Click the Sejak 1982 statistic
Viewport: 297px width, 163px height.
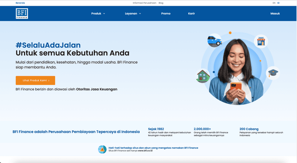click(169, 132)
